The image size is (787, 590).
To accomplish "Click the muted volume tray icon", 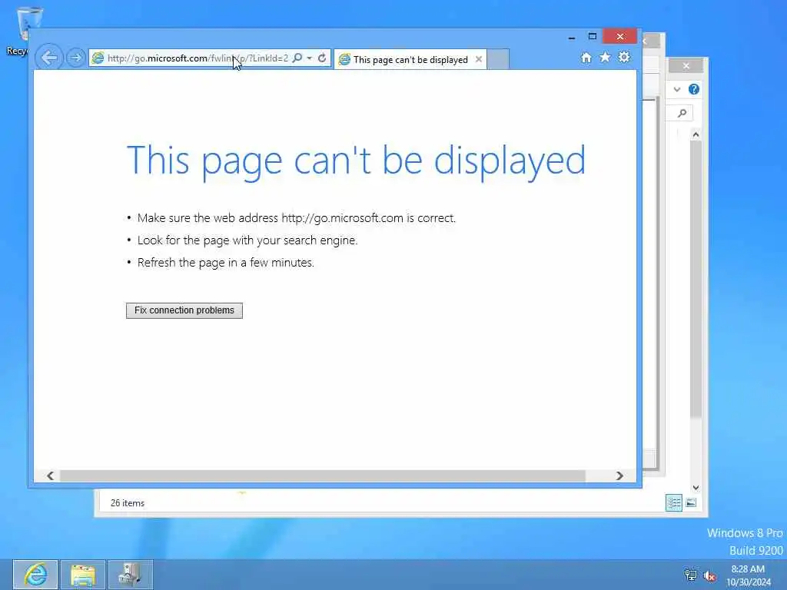I will click(709, 576).
